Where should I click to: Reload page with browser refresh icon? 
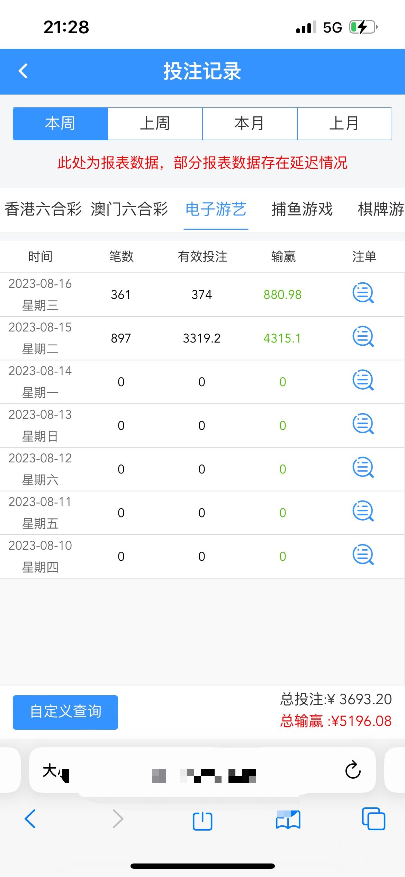pos(353,770)
